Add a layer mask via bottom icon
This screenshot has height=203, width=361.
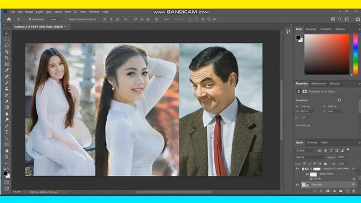click(x=328, y=191)
